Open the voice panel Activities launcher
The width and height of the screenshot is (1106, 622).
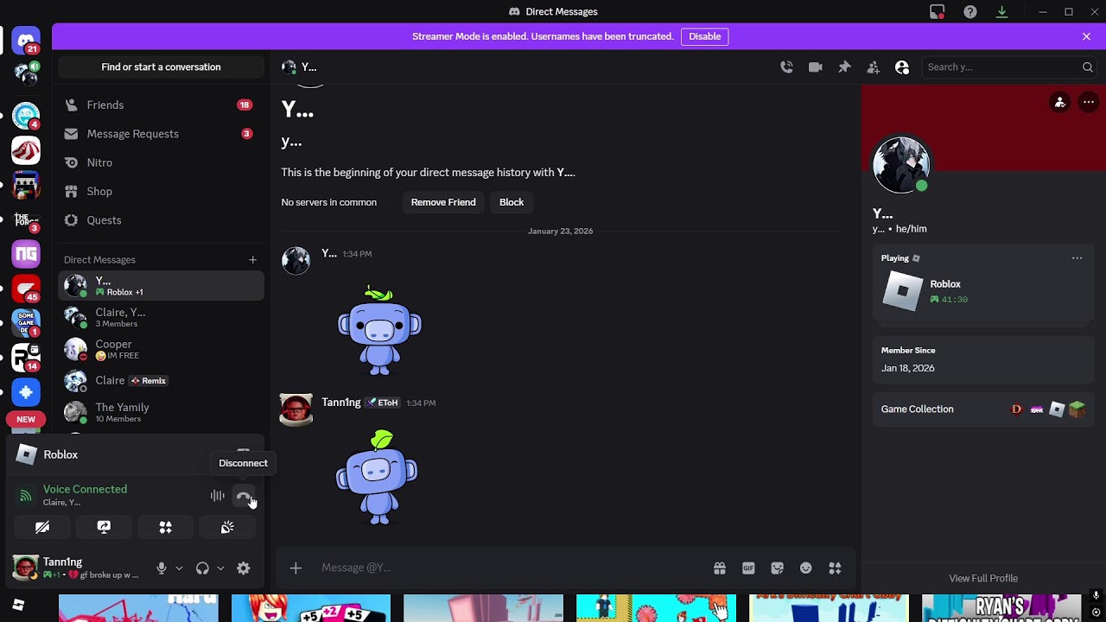pyautogui.click(x=165, y=527)
